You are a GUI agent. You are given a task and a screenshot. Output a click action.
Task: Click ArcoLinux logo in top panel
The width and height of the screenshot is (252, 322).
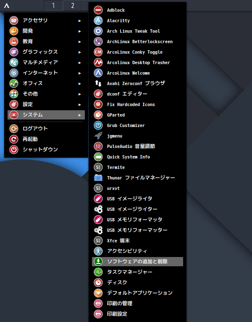[x=7, y=5]
